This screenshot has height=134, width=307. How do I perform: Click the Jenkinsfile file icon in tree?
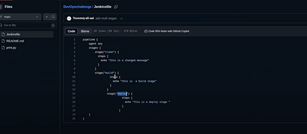(3, 34)
